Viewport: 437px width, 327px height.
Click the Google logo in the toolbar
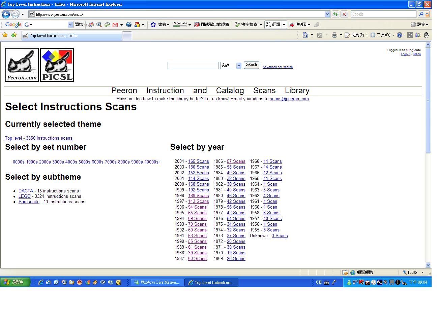13,25
